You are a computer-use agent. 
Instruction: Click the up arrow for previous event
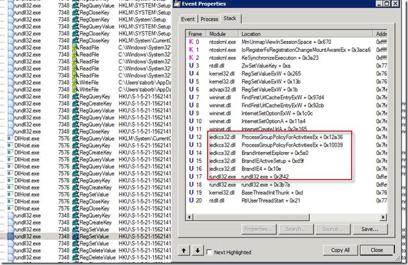pos(184,251)
